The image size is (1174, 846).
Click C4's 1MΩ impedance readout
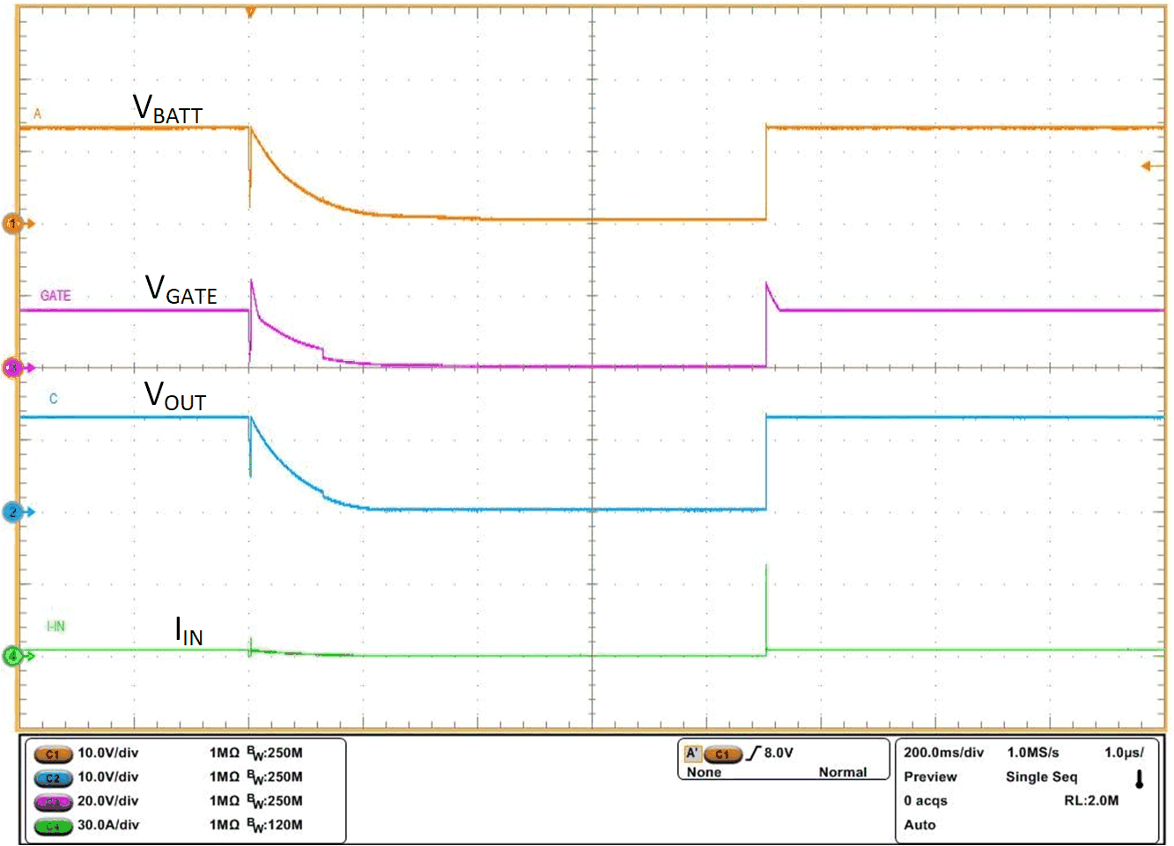[x=225, y=825]
